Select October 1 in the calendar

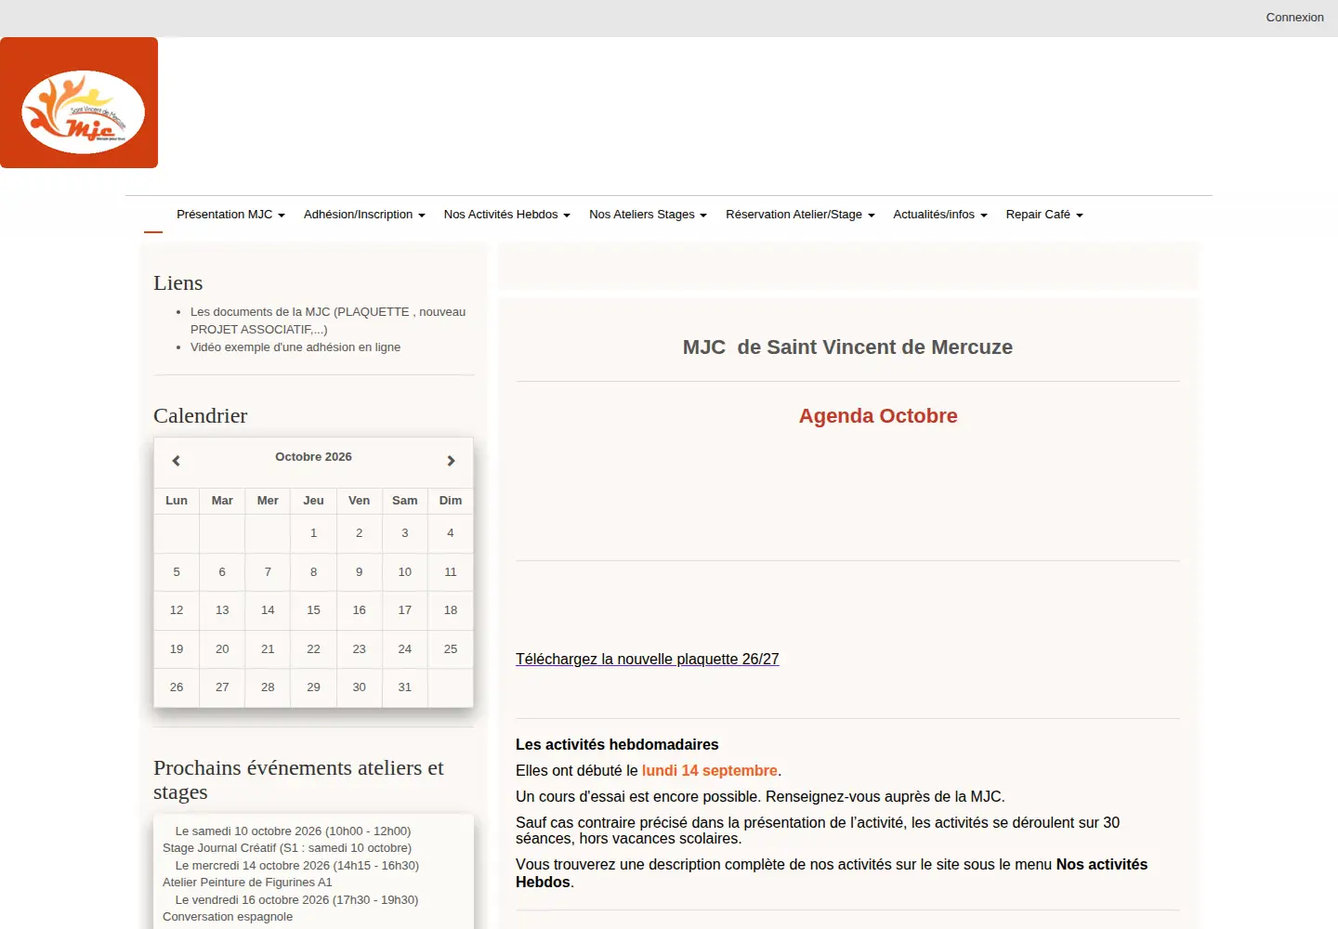pos(313,533)
